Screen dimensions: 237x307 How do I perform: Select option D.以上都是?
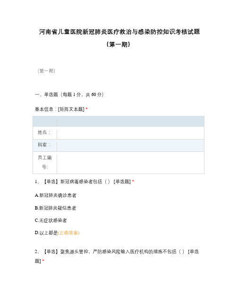[x=46, y=233]
